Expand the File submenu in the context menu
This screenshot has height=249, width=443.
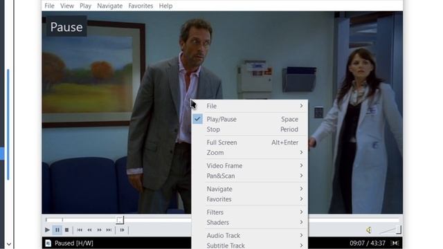point(250,106)
